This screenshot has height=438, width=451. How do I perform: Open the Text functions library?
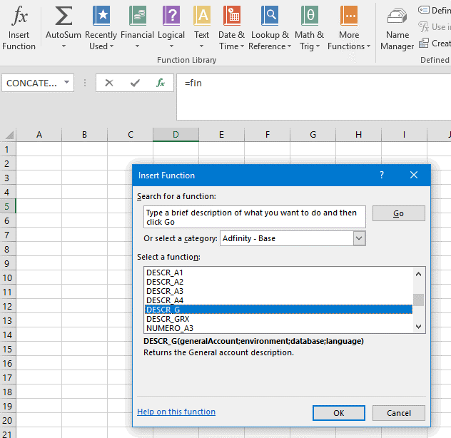[x=202, y=27]
